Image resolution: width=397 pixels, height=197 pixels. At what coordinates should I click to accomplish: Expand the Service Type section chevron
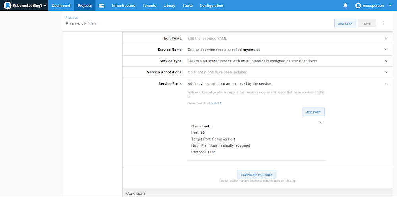pyautogui.click(x=386, y=61)
